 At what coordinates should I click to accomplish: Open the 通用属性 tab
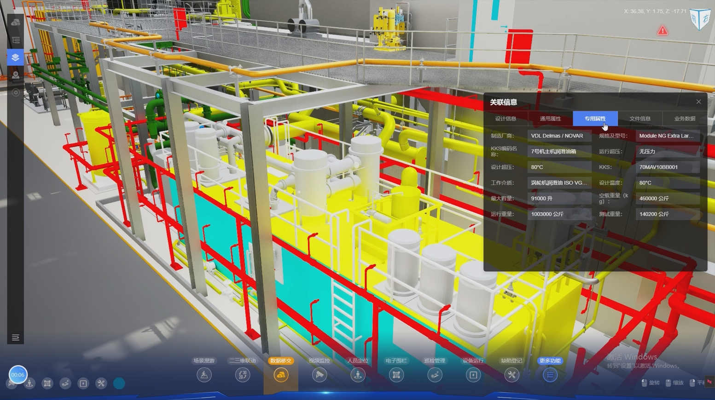click(x=550, y=119)
